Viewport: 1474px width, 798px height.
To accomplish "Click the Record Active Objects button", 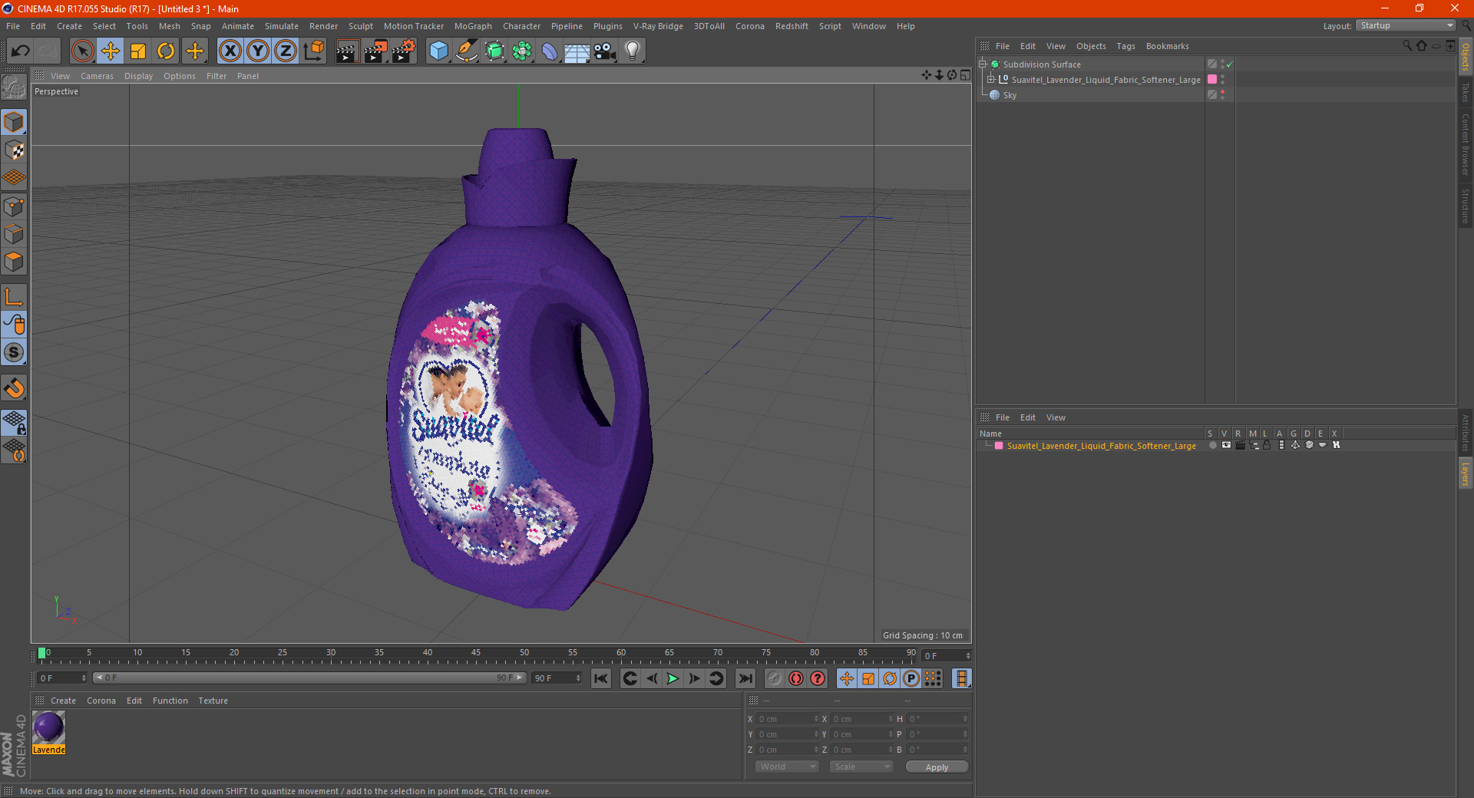I will tap(774, 678).
